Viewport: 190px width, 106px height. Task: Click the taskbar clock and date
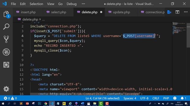pyautogui.click(x=179, y=104)
